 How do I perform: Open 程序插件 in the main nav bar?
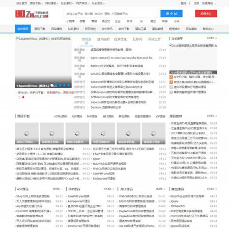click(174, 29)
